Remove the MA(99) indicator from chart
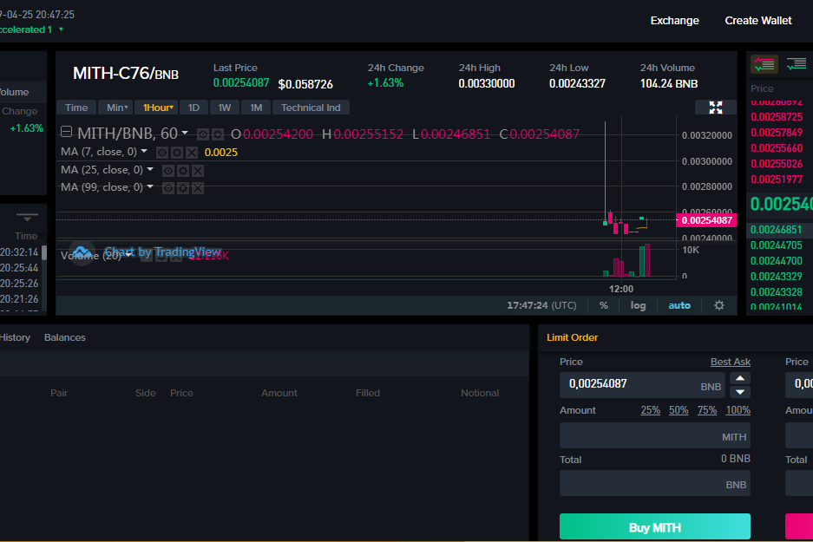This screenshot has width=813, height=542. click(198, 187)
